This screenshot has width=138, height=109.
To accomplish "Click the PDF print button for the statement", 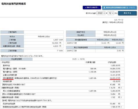I will coord(119,8).
